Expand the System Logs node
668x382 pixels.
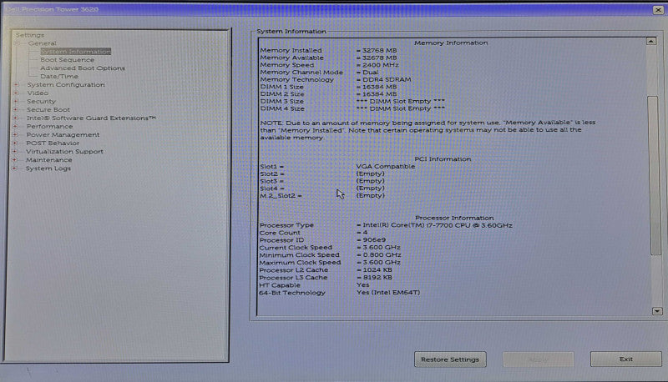[14, 168]
